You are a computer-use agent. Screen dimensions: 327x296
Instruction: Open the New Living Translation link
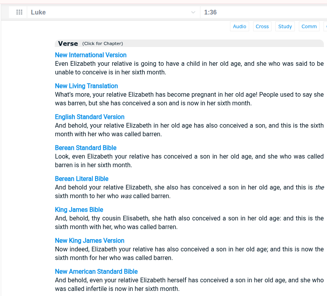tap(86, 86)
